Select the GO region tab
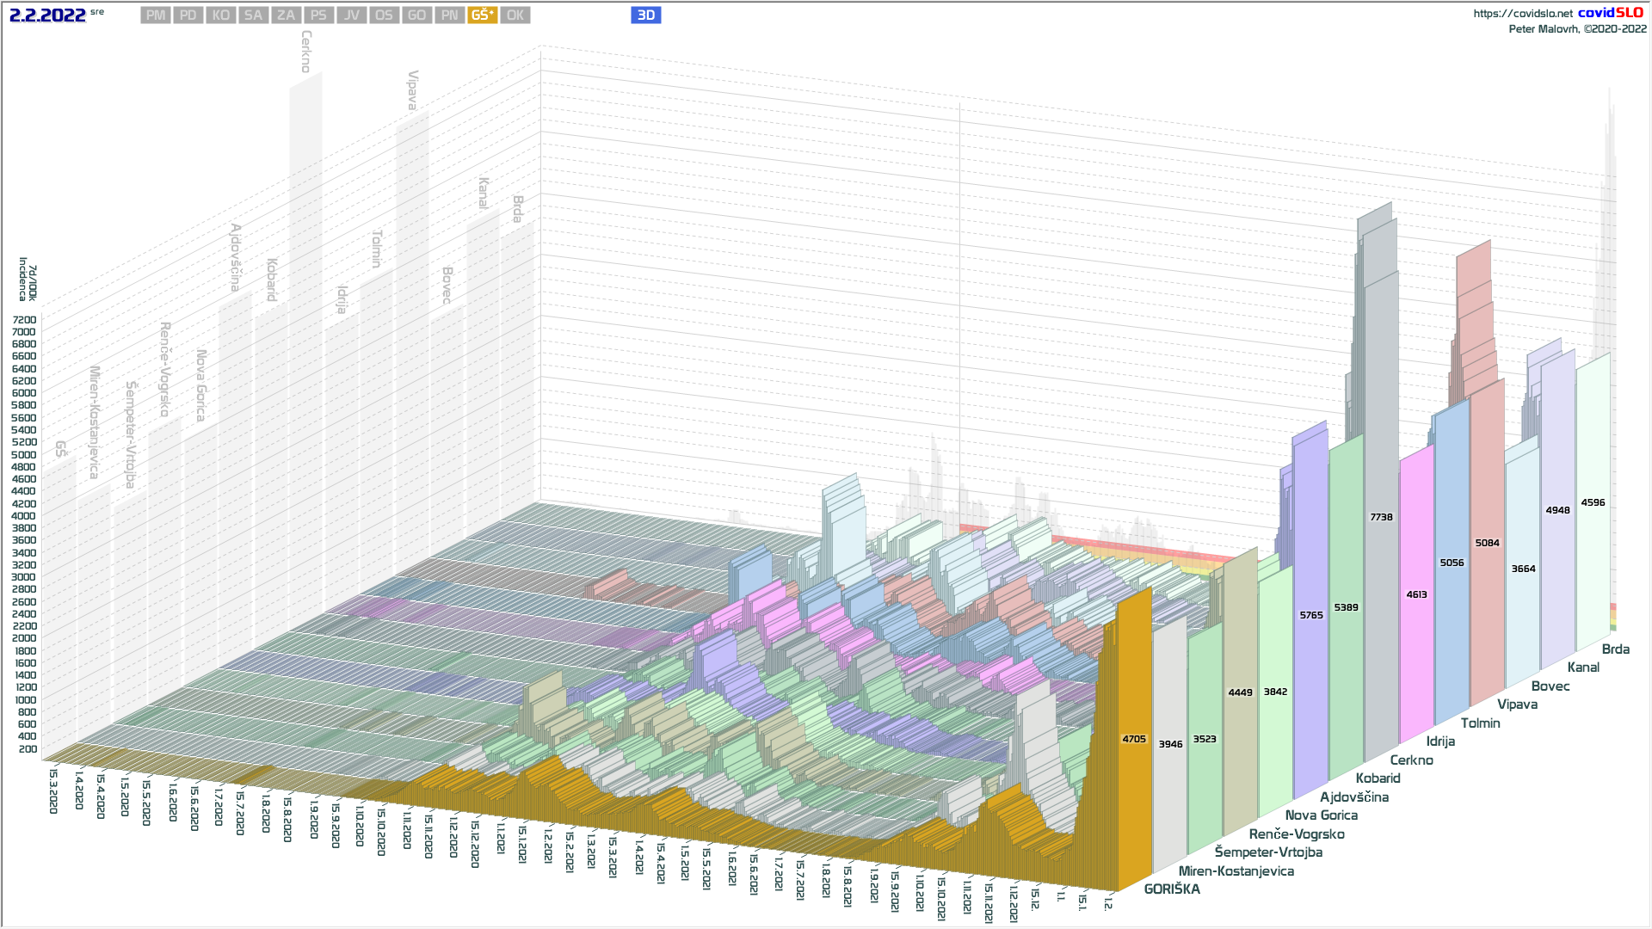This screenshot has height=929, width=1652. pos(416,15)
